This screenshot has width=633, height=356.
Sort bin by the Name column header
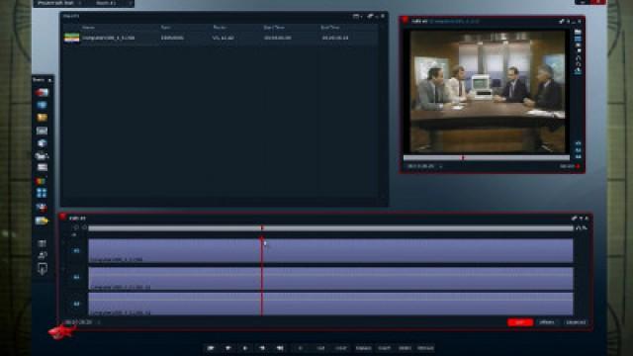88,28
